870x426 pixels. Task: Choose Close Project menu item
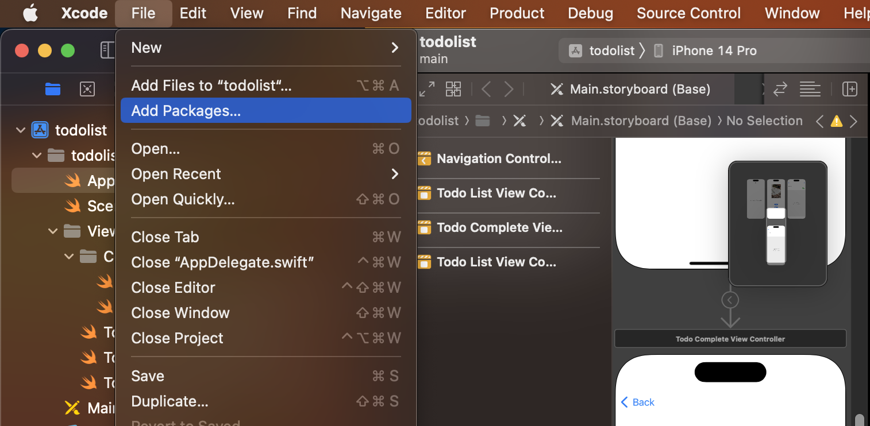tap(266, 338)
